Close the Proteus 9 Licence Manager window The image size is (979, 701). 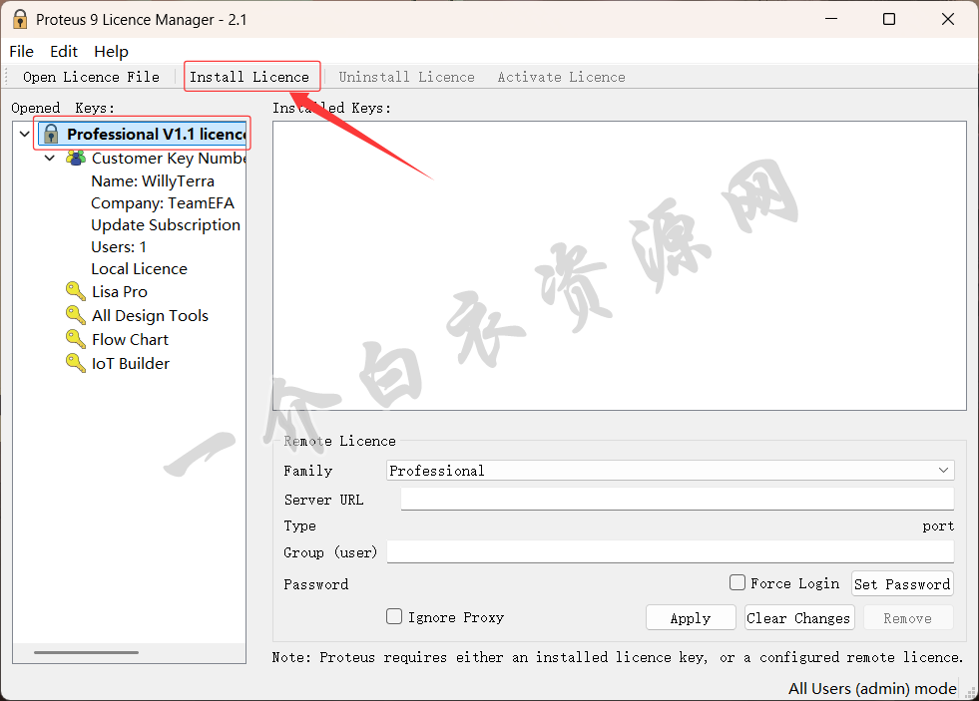click(948, 19)
